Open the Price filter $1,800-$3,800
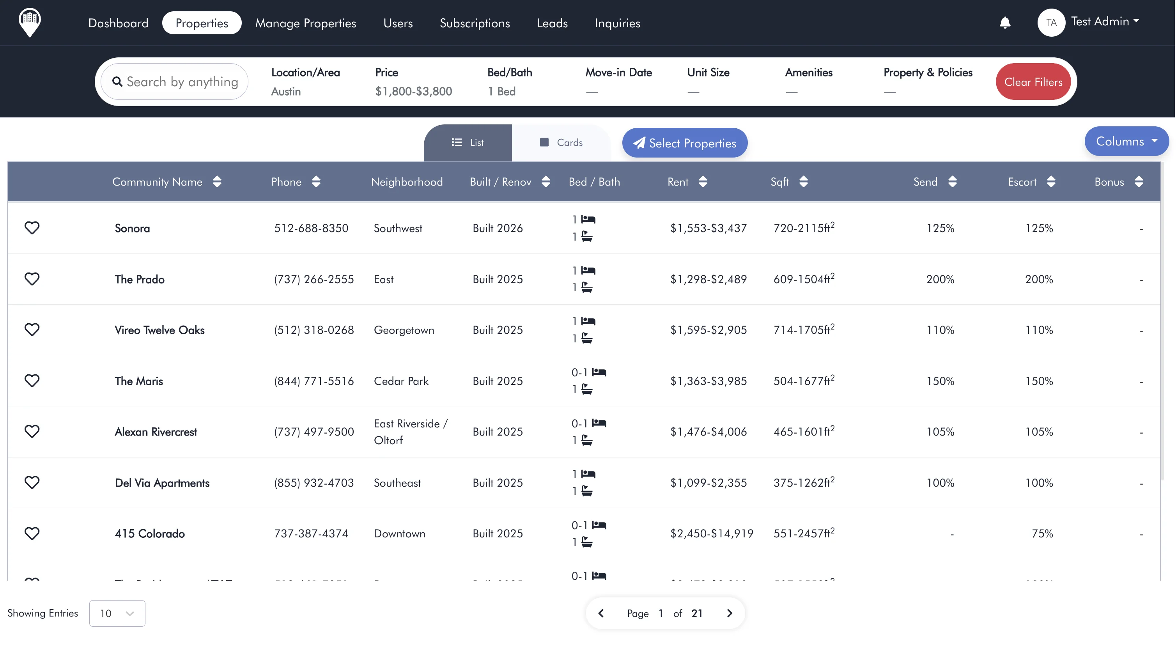Image resolution: width=1176 pixels, height=645 pixels. 413,82
